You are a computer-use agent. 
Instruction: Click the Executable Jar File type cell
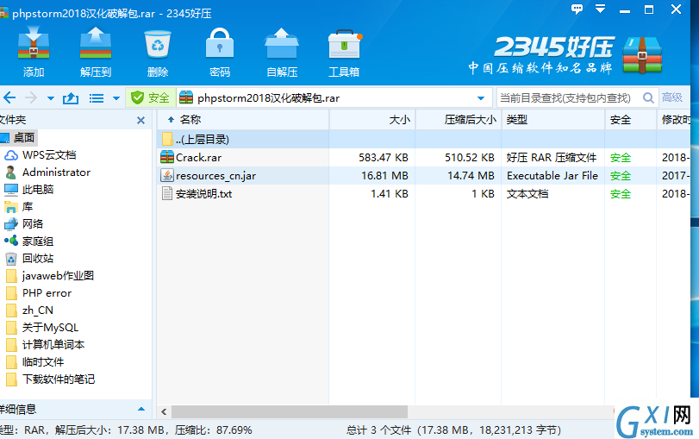coord(552,176)
